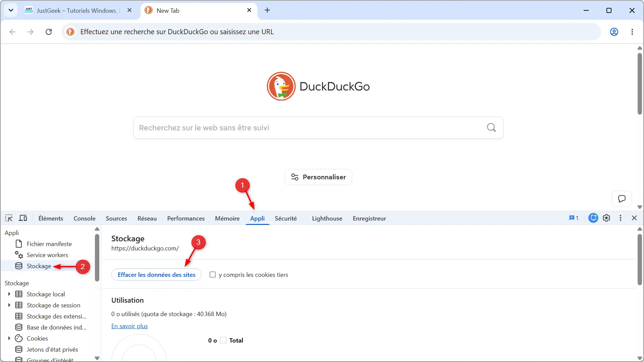Open Base de données indexée item
The width and height of the screenshot is (644, 362).
coord(56,327)
